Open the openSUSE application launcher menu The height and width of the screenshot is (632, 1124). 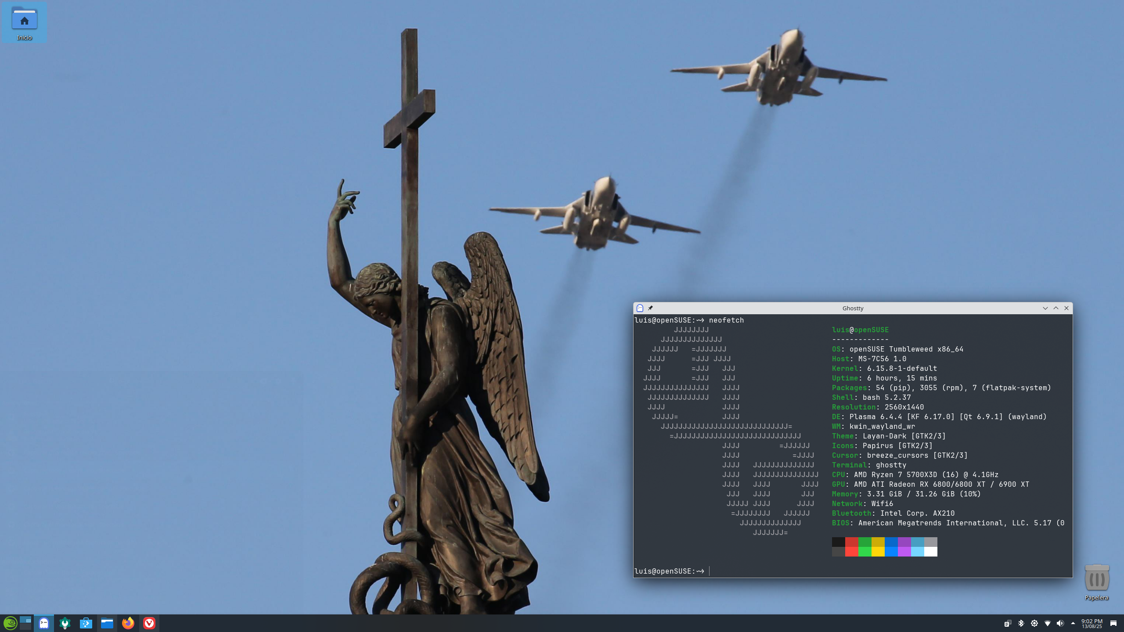coord(10,623)
